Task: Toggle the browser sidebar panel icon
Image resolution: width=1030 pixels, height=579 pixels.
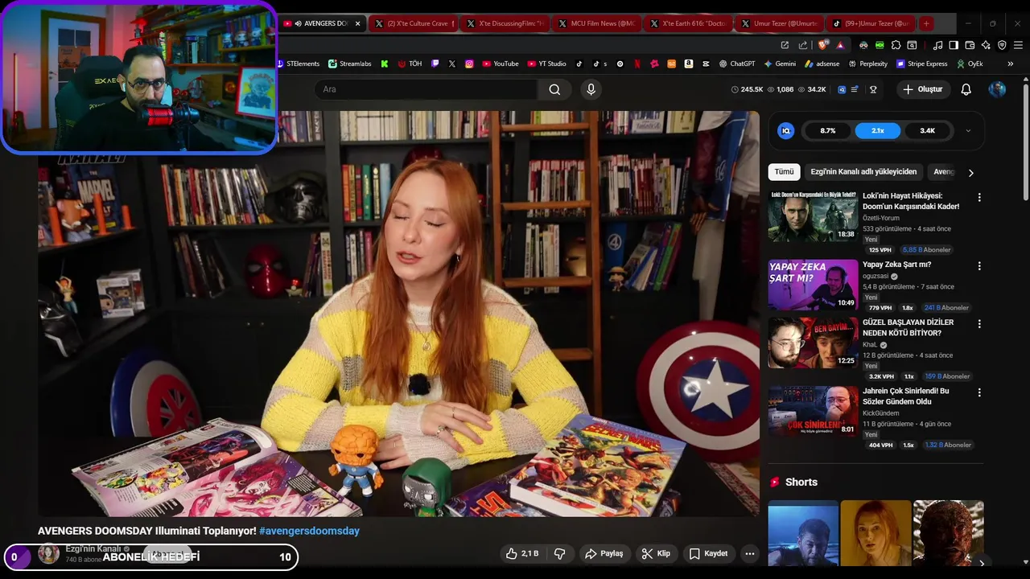Action: (954, 45)
